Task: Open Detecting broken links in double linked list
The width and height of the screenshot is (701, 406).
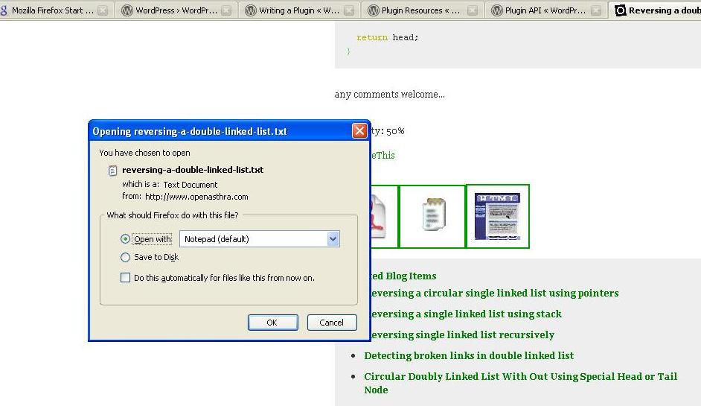Action: click(x=469, y=355)
